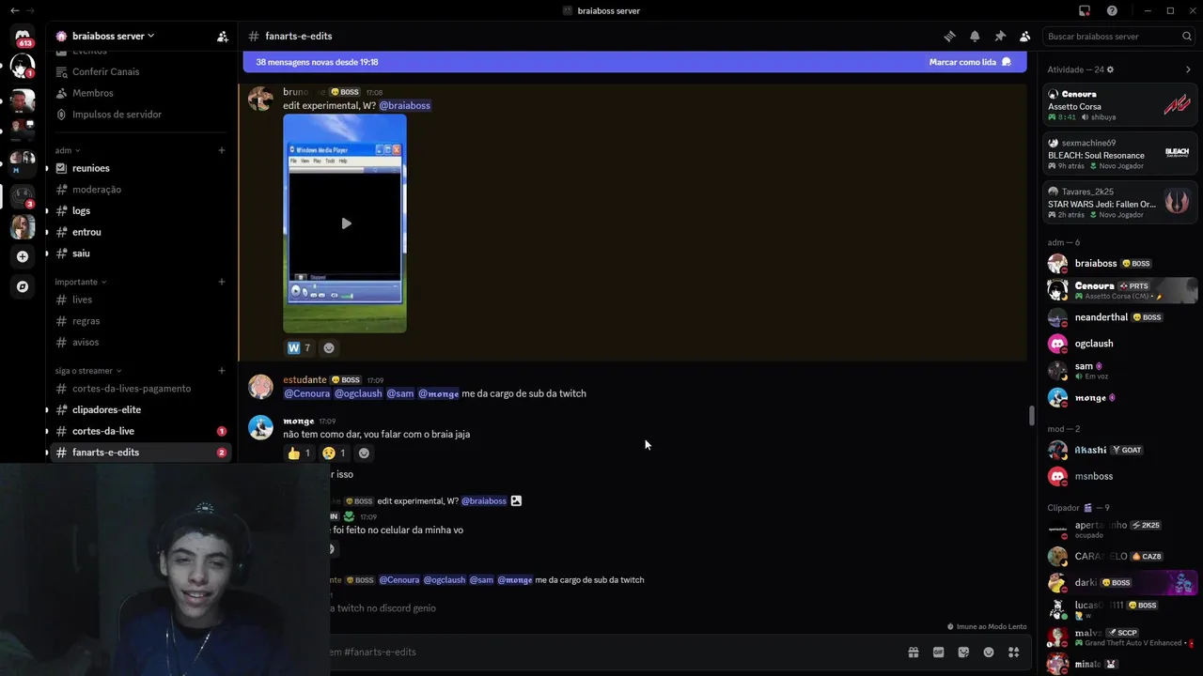This screenshot has width=1203, height=676.
Task: Add channel to siga o streamer category
Action: 222,371
